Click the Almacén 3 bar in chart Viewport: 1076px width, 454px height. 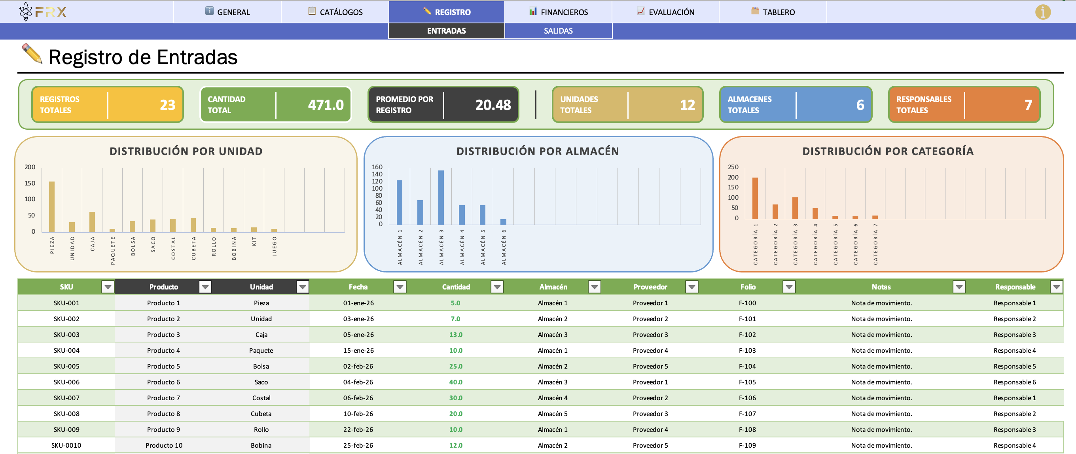point(441,197)
